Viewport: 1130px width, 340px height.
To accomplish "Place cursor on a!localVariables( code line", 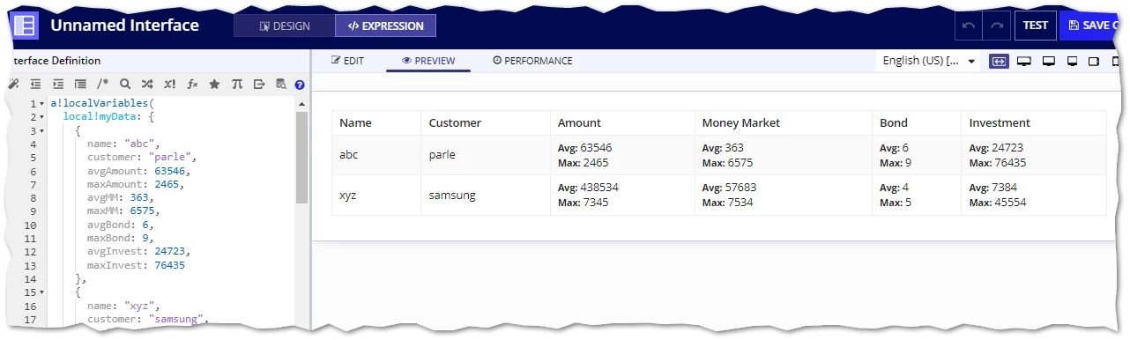I will (x=102, y=104).
